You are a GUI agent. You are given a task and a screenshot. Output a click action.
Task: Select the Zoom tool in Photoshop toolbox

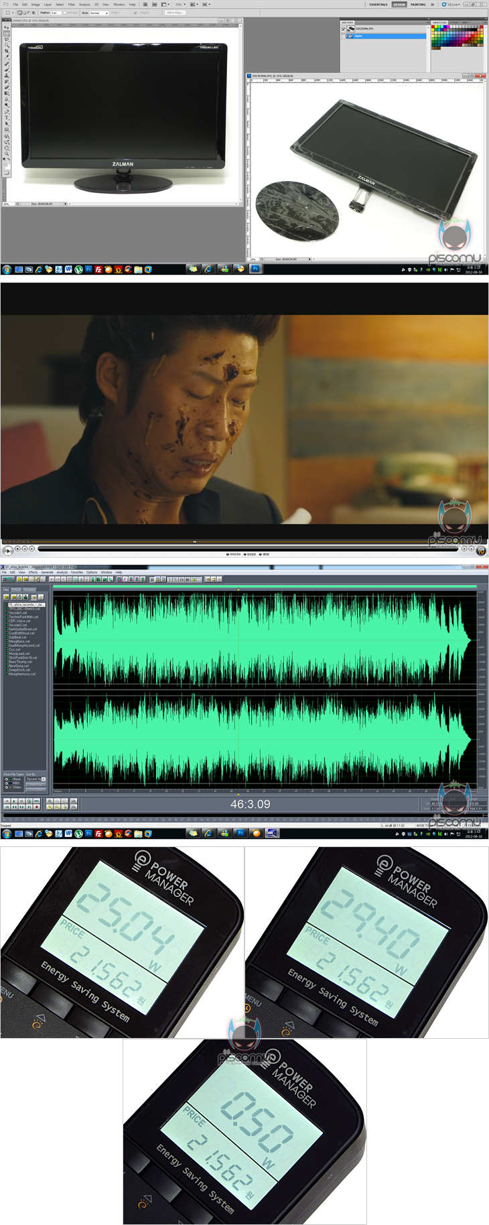pyautogui.click(x=7, y=153)
